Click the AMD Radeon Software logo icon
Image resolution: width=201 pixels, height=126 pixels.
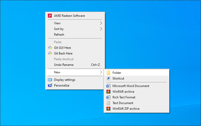(50, 16)
